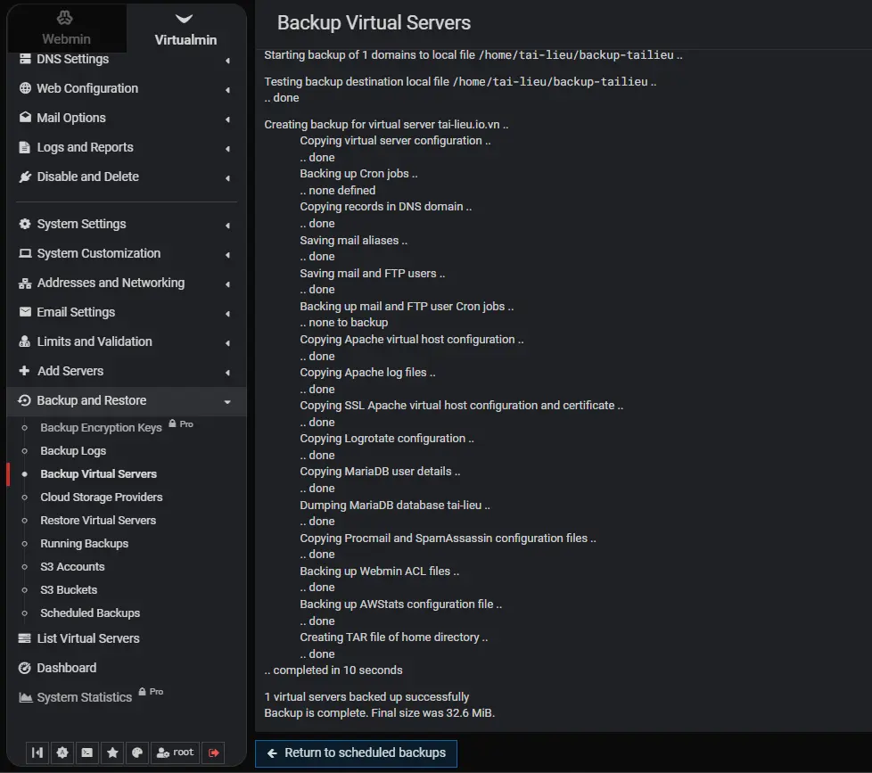Click the terminal icon in bottom toolbar
The width and height of the screenshot is (872, 773).
pos(86,752)
